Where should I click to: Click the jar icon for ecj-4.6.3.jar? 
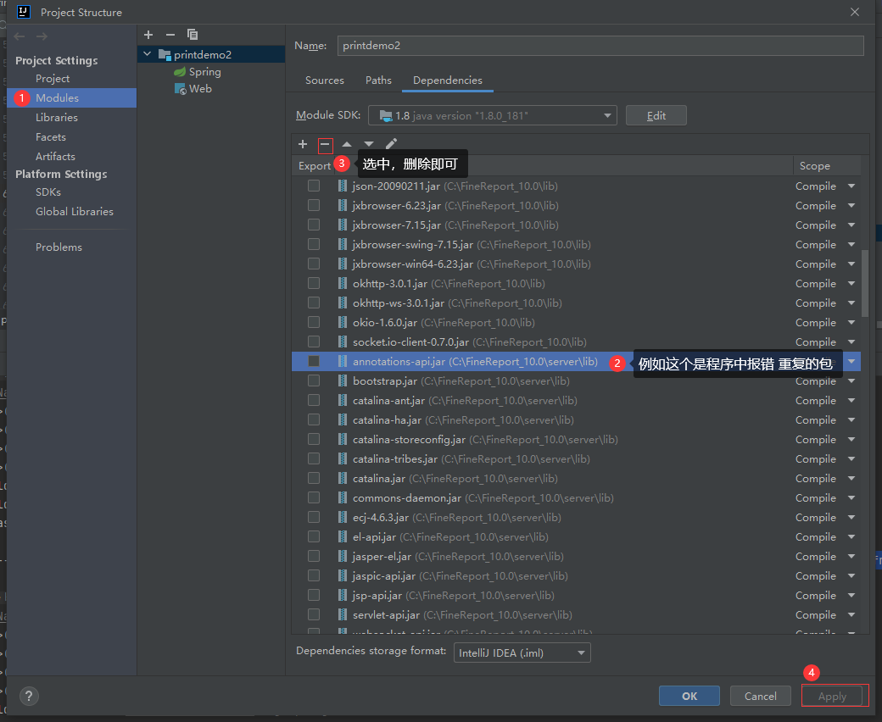pyautogui.click(x=342, y=518)
